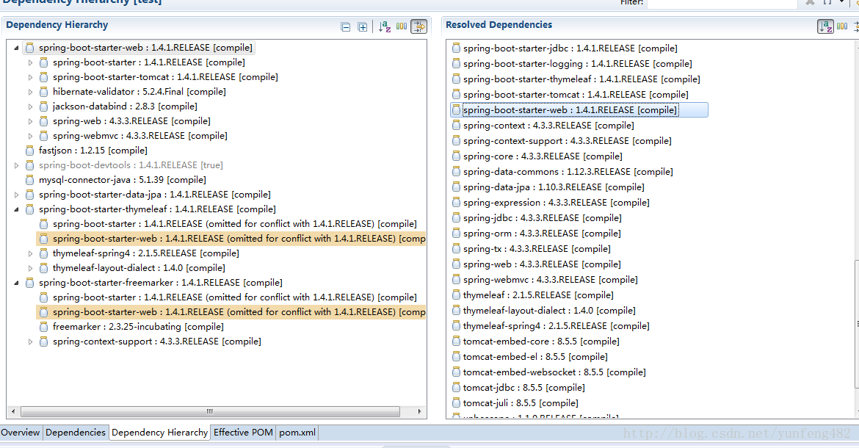Click jar icon of tomcat-juli 8.5.5

click(456, 402)
